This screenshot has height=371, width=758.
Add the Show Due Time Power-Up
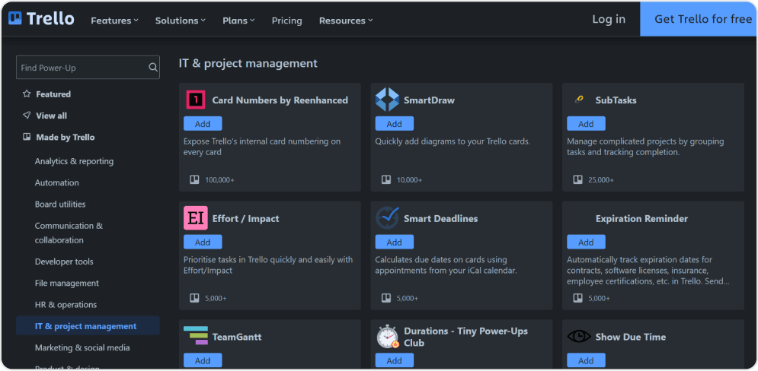point(586,360)
